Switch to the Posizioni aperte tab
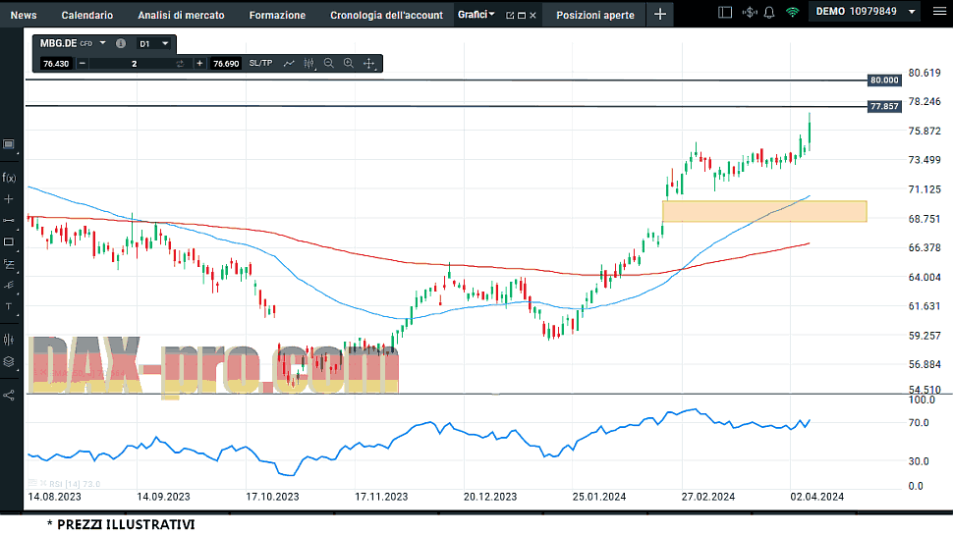953x533 pixels. [x=595, y=15]
